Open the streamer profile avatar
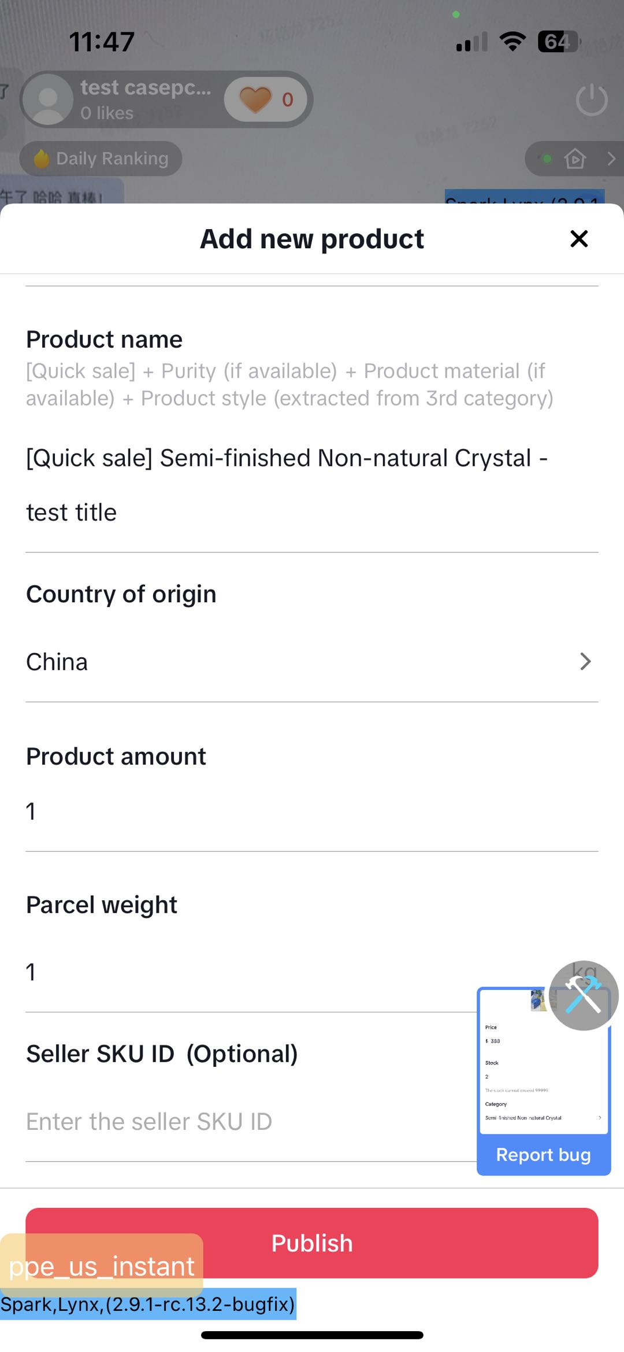This screenshot has height=1352, width=624. pos(49,100)
